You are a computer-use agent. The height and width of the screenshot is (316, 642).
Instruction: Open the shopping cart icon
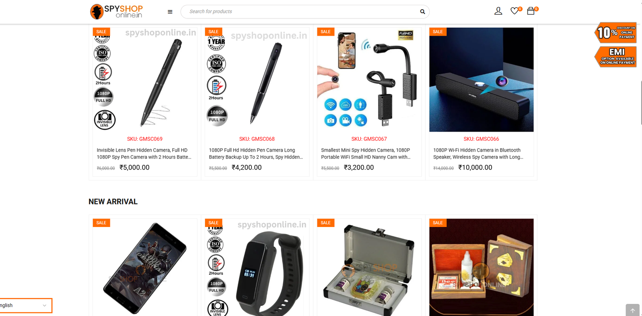531,11
